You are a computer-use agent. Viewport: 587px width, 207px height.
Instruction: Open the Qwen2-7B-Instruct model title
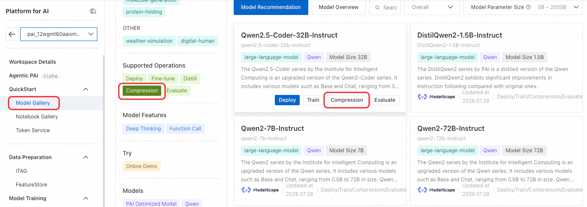click(x=273, y=128)
